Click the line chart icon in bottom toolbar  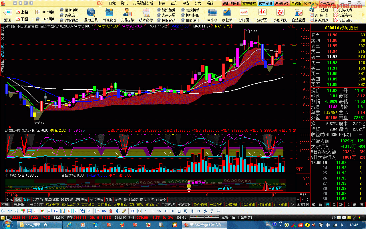[36, 211]
